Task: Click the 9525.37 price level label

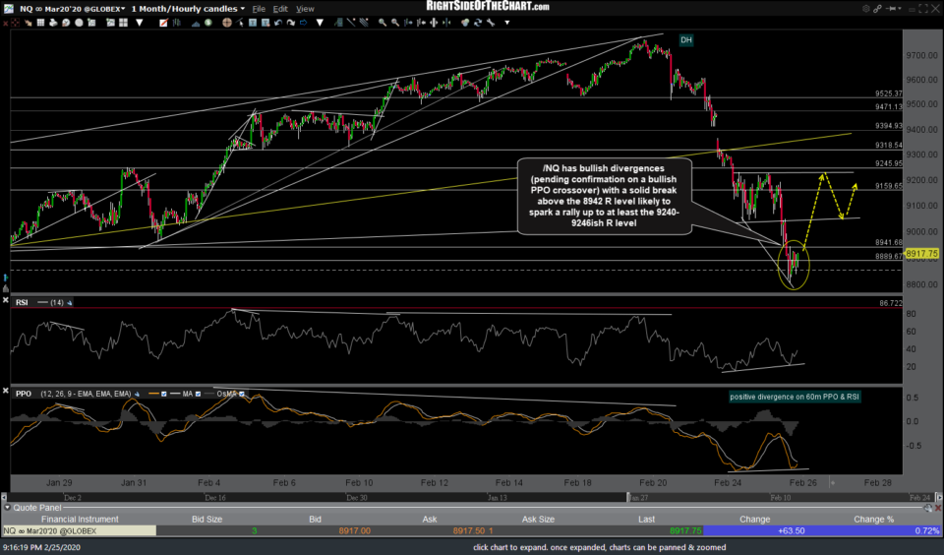Action: [x=889, y=94]
